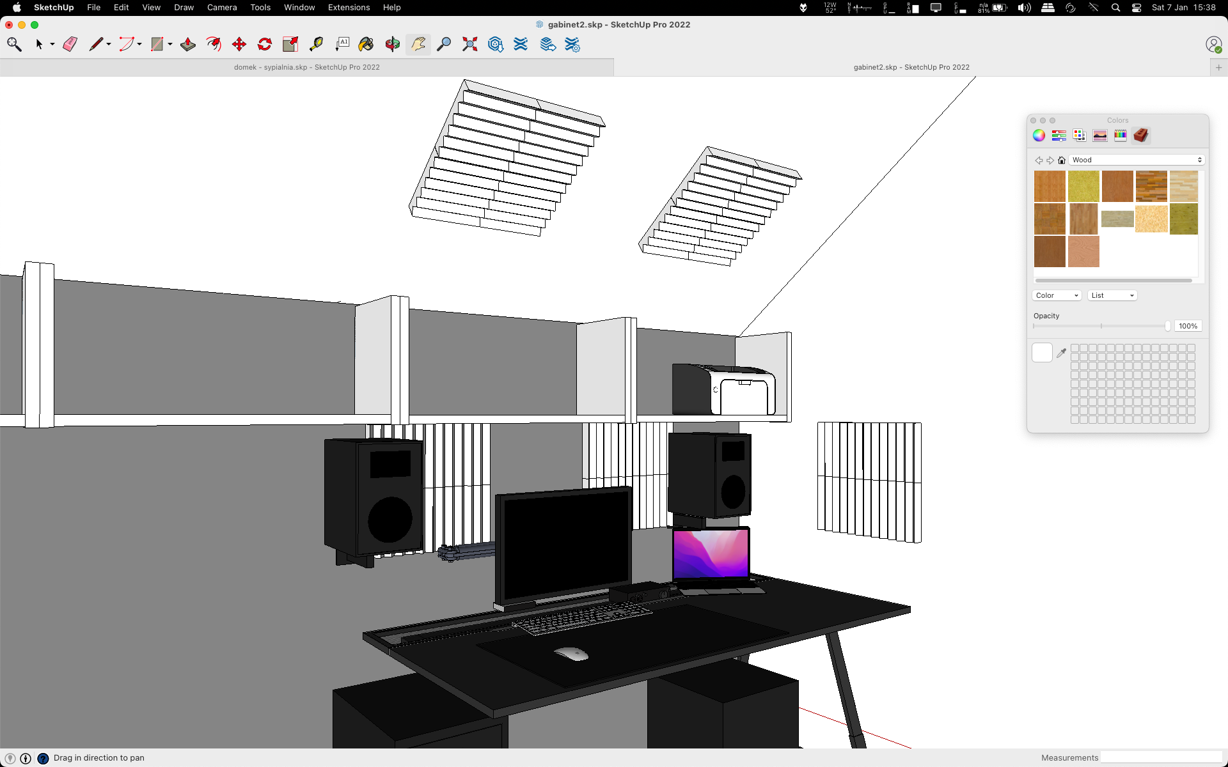Click the opacity 100% value field
This screenshot has width=1228, height=767.
(x=1188, y=326)
